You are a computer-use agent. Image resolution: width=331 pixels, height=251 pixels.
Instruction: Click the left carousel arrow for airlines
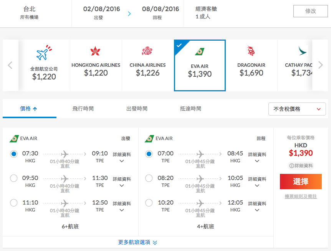pos(10,65)
